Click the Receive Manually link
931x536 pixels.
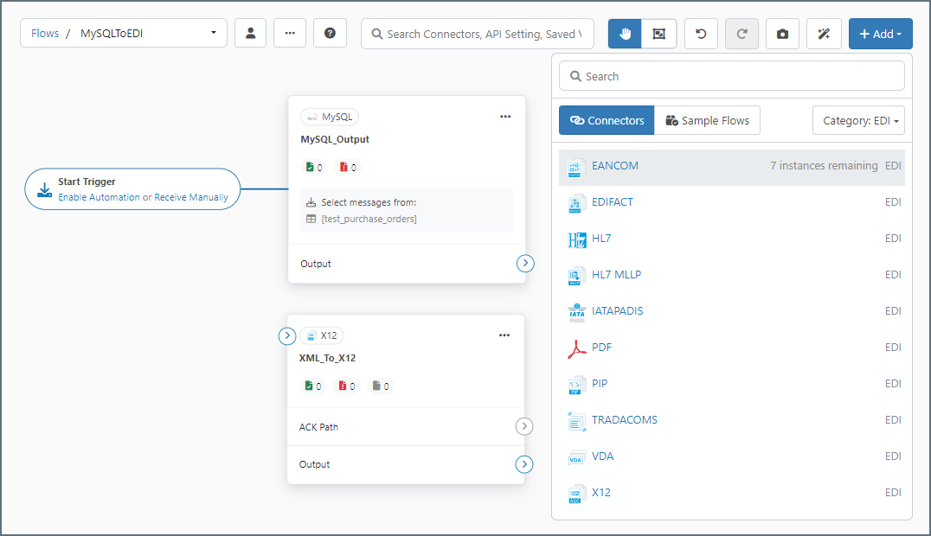191,197
